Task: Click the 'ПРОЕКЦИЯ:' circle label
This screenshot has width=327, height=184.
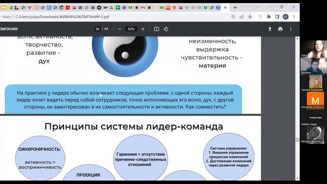Action: point(88,175)
